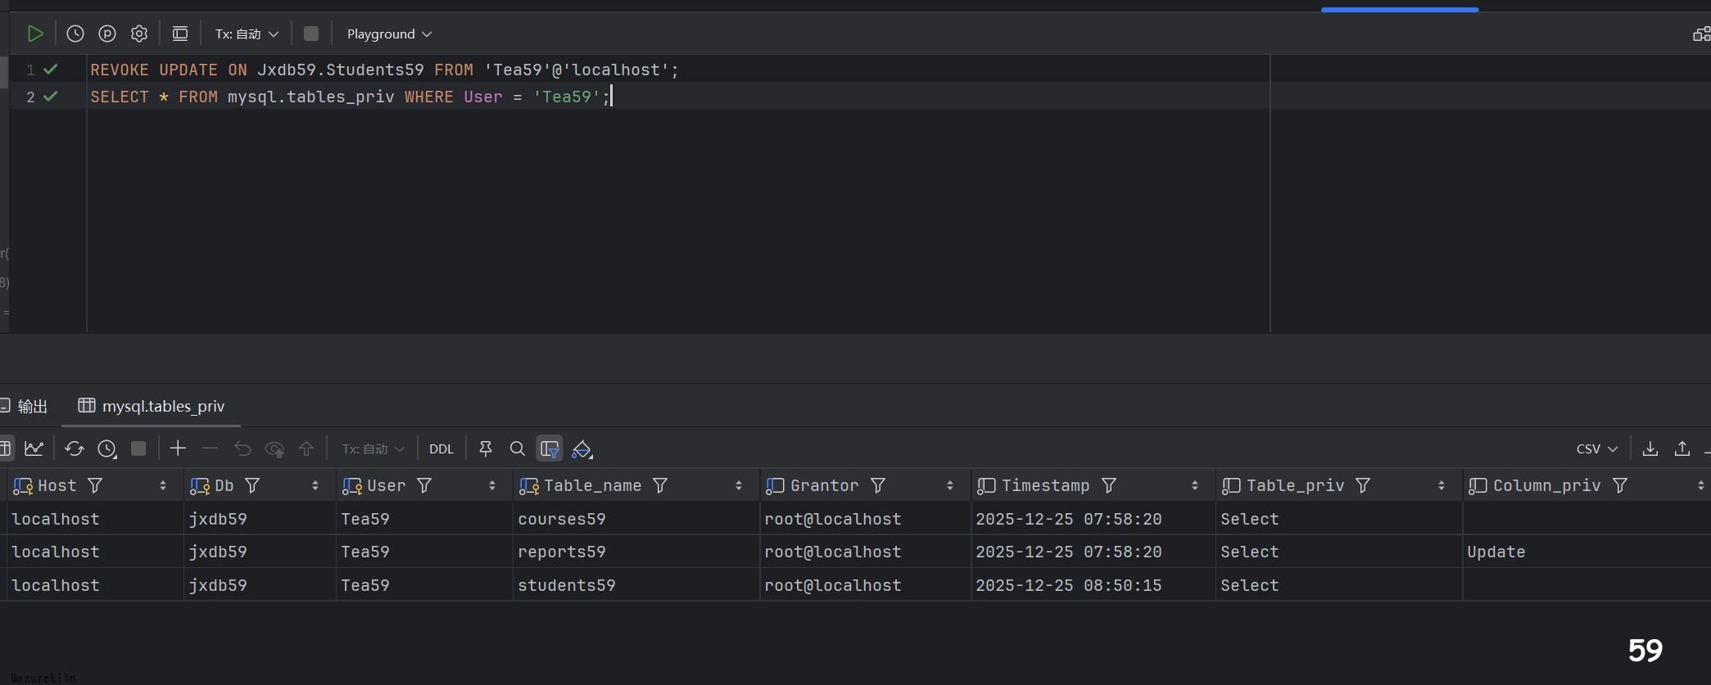Toggle the filter on the Table_priv column

pyautogui.click(x=1363, y=486)
